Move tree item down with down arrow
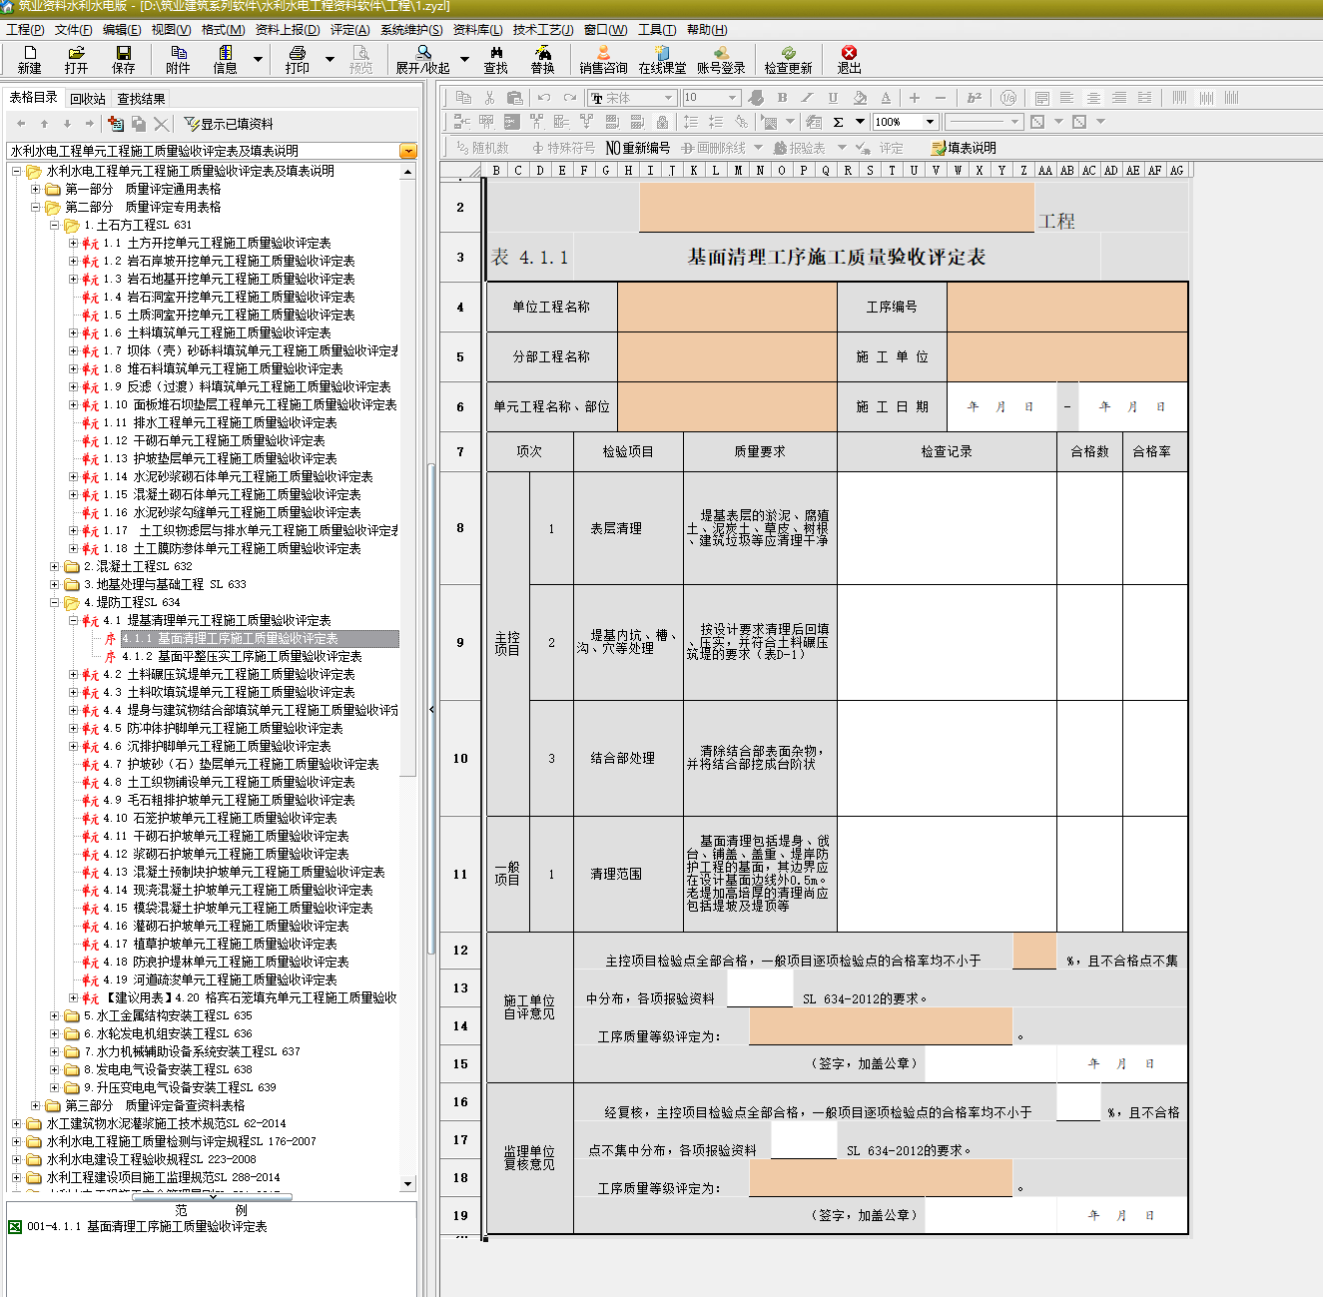The image size is (1323, 1297). [67, 124]
